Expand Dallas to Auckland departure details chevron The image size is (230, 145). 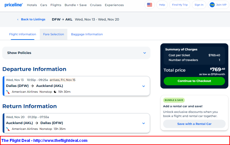(x=143, y=86)
